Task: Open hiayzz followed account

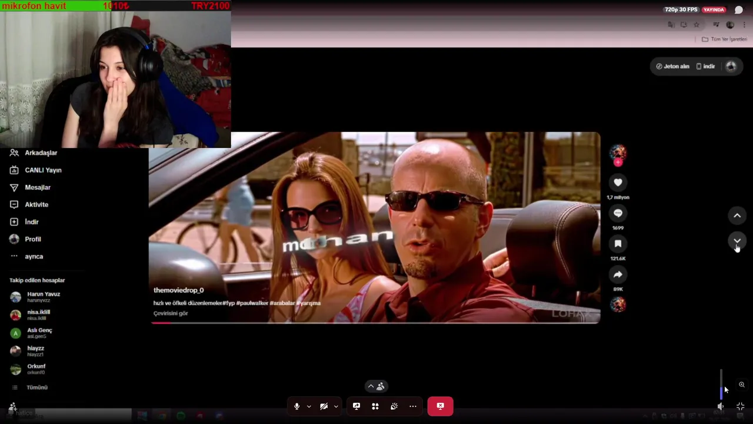Action: (28, 351)
